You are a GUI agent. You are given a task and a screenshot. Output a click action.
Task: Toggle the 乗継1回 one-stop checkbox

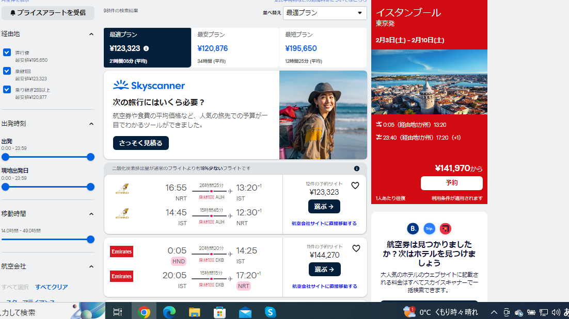[7, 71]
